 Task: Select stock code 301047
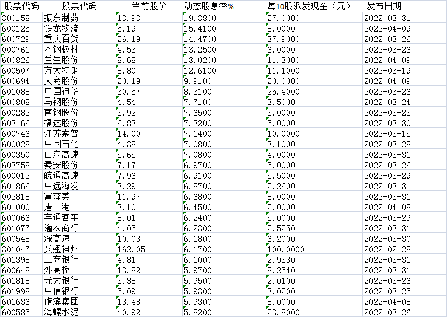coord(16,249)
